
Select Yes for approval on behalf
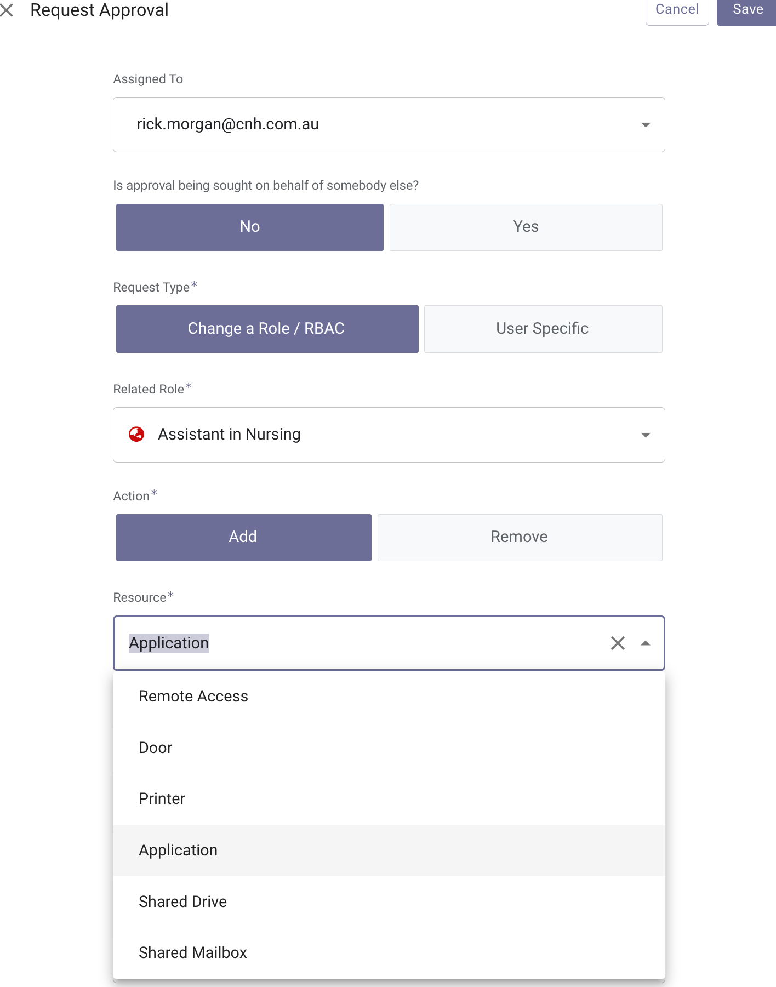pyautogui.click(x=526, y=227)
